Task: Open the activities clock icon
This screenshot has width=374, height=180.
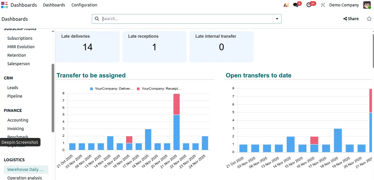Action: pyautogui.click(x=309, y=5)
